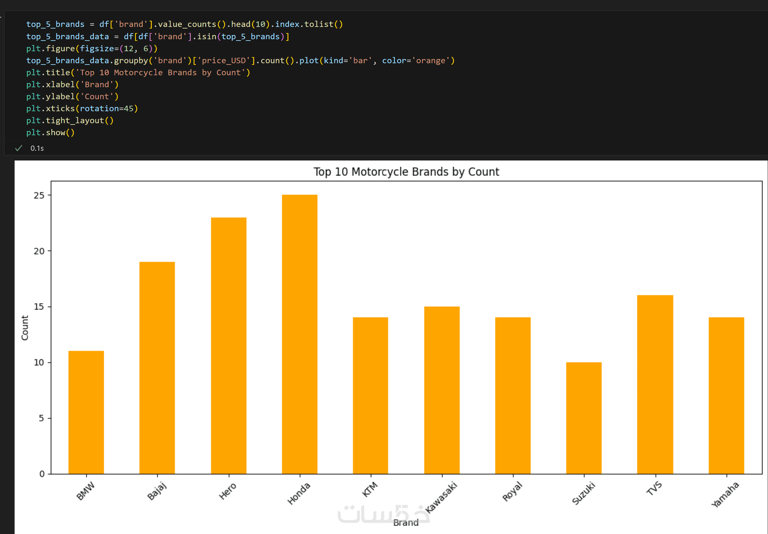
Task: Click the green execution success checkmark
Action: (x=19, y=148)
